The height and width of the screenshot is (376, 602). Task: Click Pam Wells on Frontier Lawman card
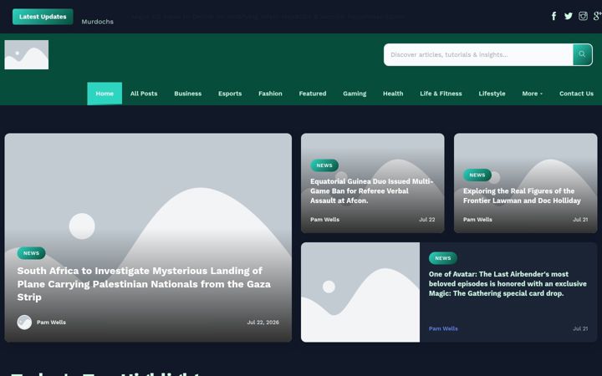tap(477, 220)
